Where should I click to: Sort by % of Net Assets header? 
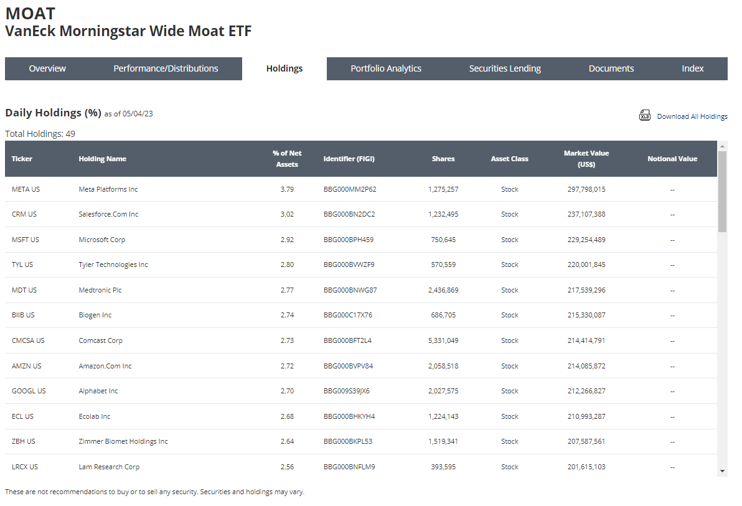[287, 159]
